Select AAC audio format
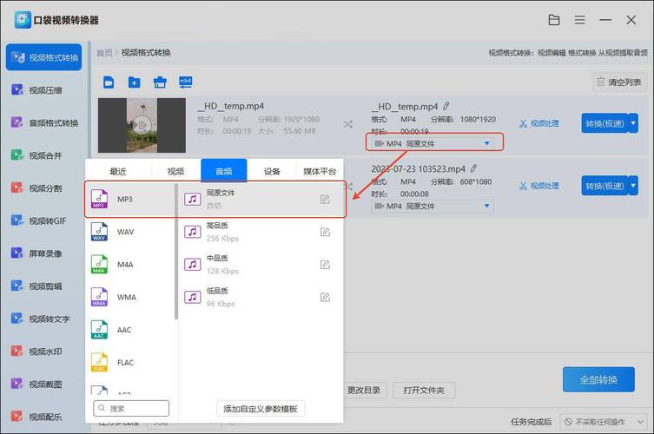The height and width of the screenshot is (434, 654). click(130, 330)
